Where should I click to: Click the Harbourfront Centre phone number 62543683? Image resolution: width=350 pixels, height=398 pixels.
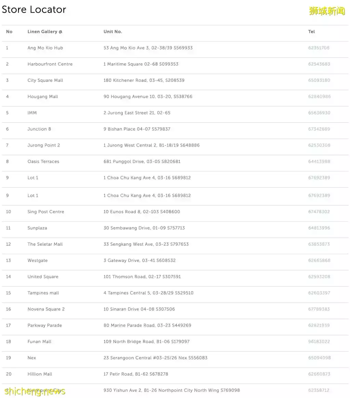tap(319, 64)
